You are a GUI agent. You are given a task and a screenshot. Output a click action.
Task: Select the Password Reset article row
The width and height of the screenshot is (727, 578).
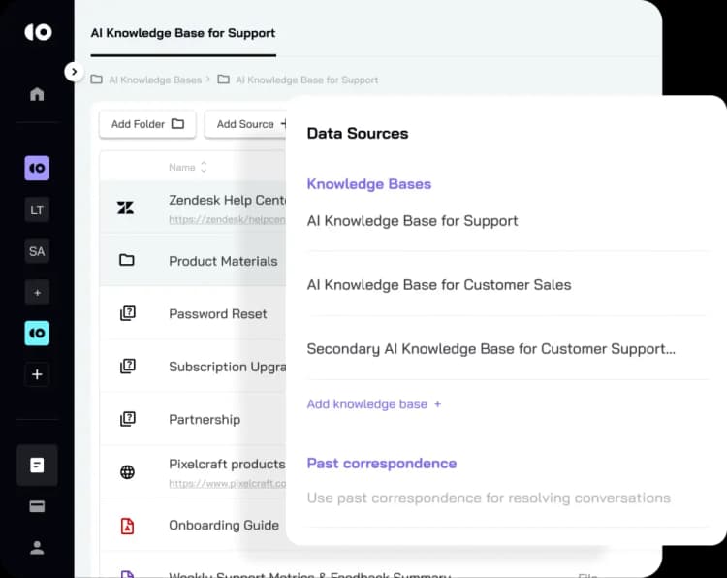point(193,313)
